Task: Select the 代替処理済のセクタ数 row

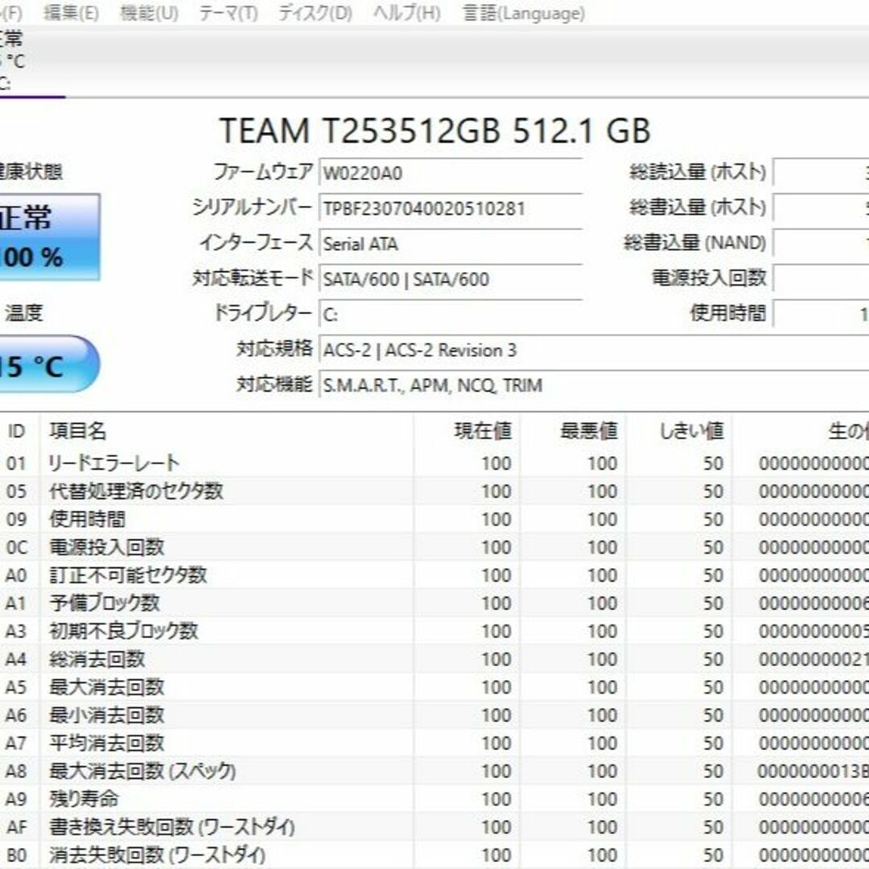Action: [x=434, y=491]
